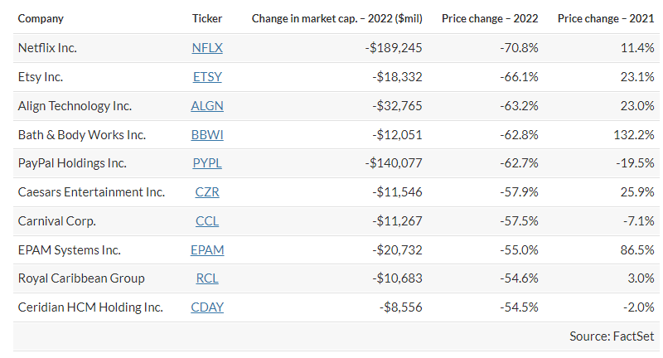
Task: Click the Ticker column header
Action: (x=206, y=18)
